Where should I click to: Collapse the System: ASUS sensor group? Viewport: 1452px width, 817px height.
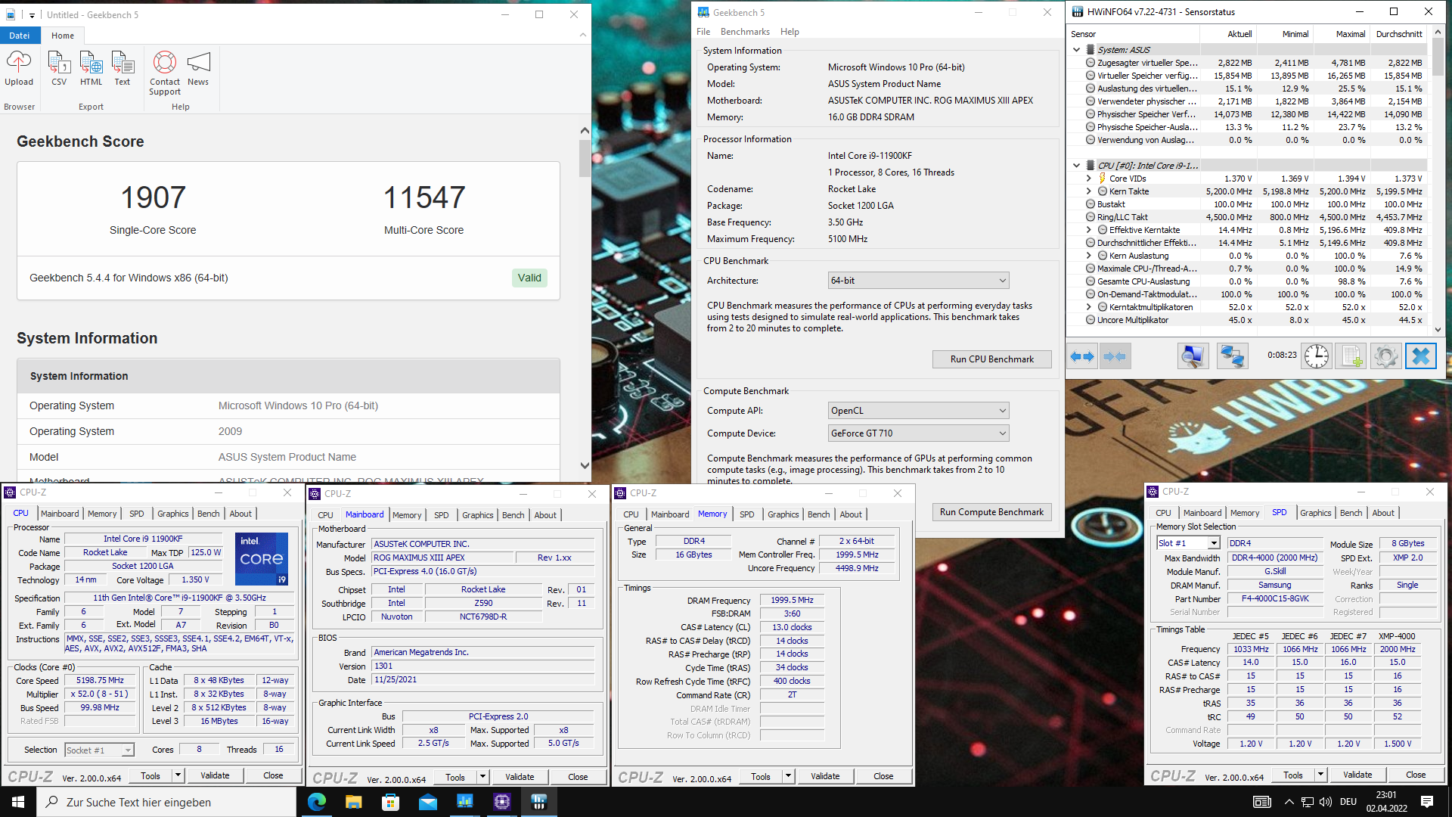(1077, 50)
